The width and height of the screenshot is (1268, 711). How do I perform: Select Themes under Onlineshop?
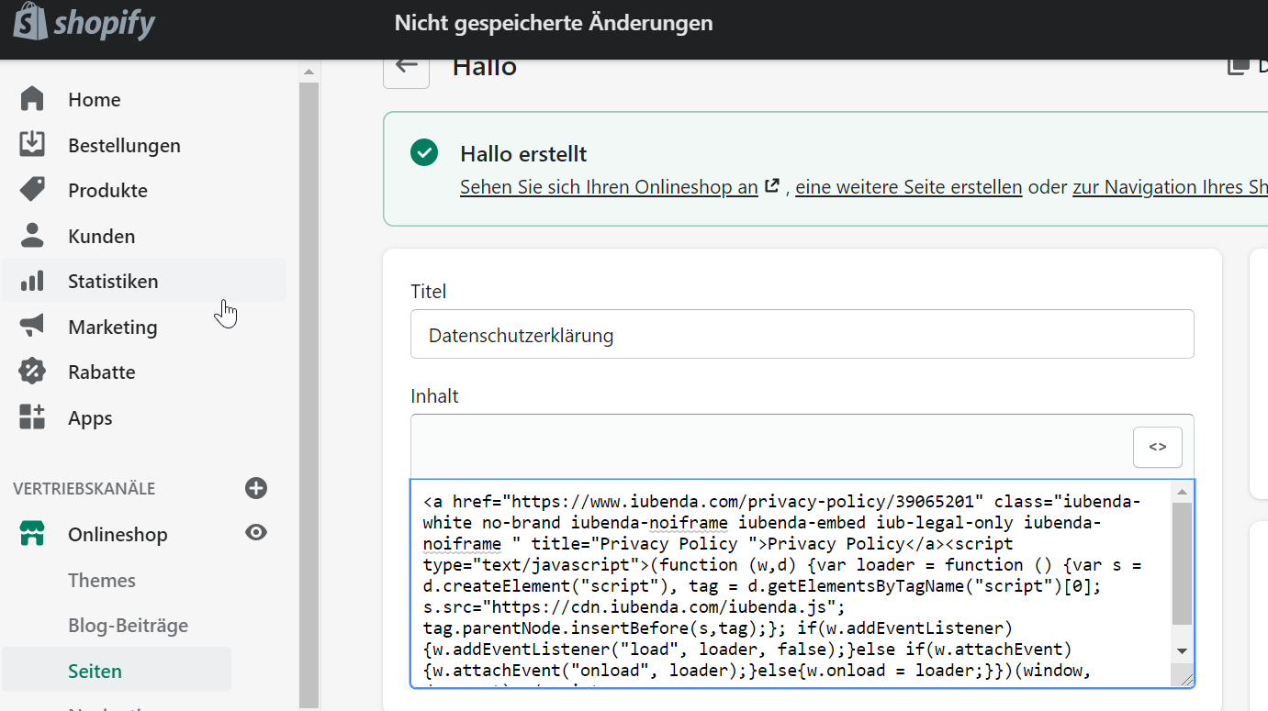tap(102, 580)
